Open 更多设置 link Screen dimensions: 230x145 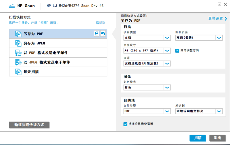pyautogui.click(x=217, y=18)
